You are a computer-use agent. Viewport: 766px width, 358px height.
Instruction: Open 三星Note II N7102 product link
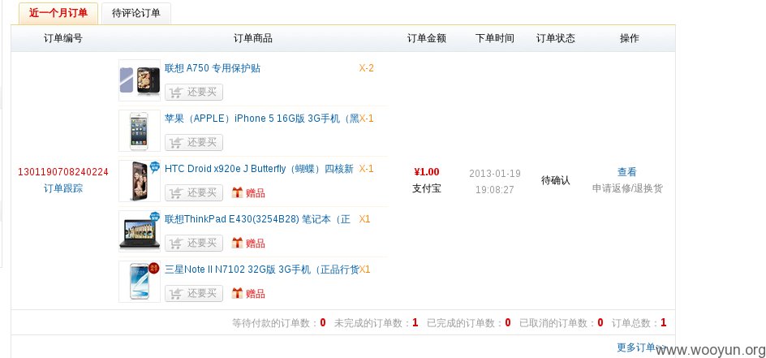coord(262,270)
